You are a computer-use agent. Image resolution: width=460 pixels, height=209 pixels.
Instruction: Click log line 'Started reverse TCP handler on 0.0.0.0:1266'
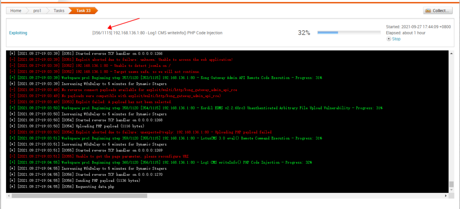coord(86,54)
